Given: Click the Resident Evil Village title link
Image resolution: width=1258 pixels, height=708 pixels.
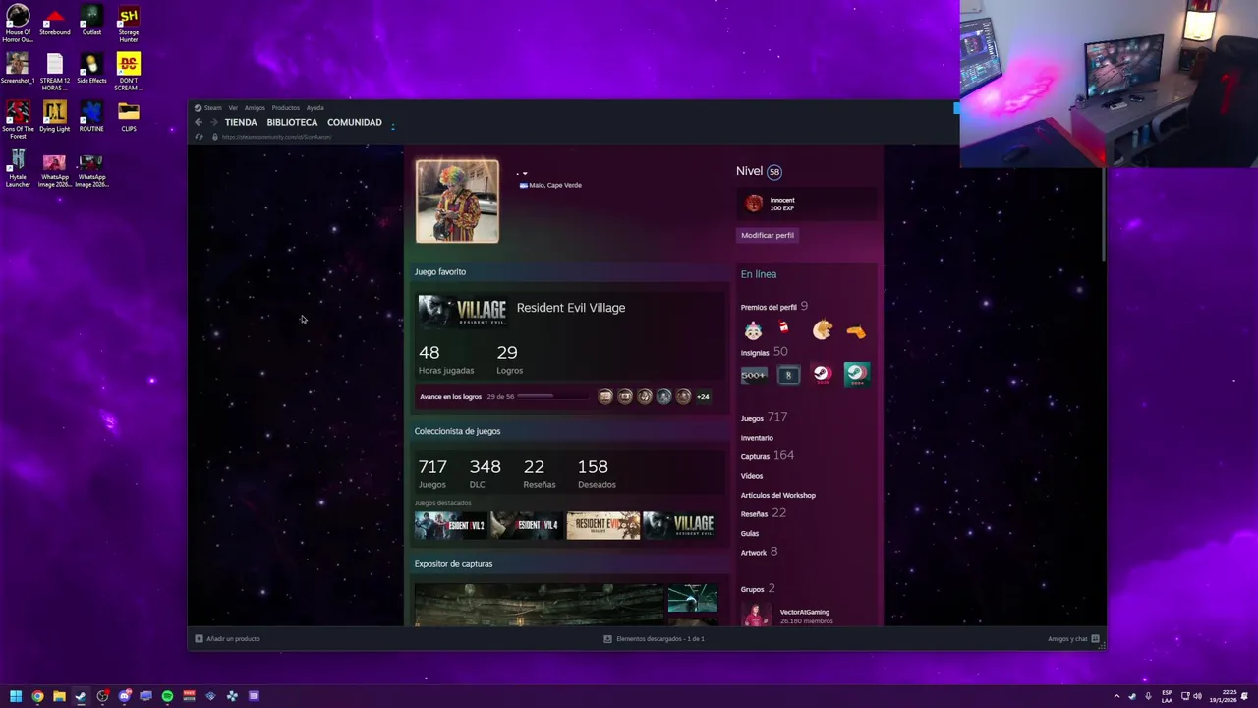Looking at the screenshot, I should (x=571, y=308).
